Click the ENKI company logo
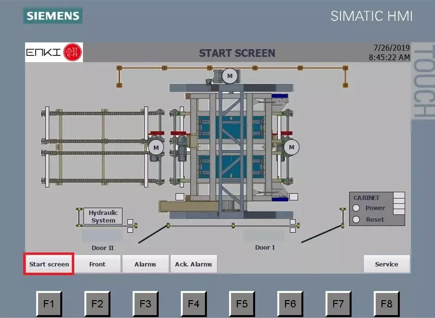The image size is (435, 318). click(54, 52)
